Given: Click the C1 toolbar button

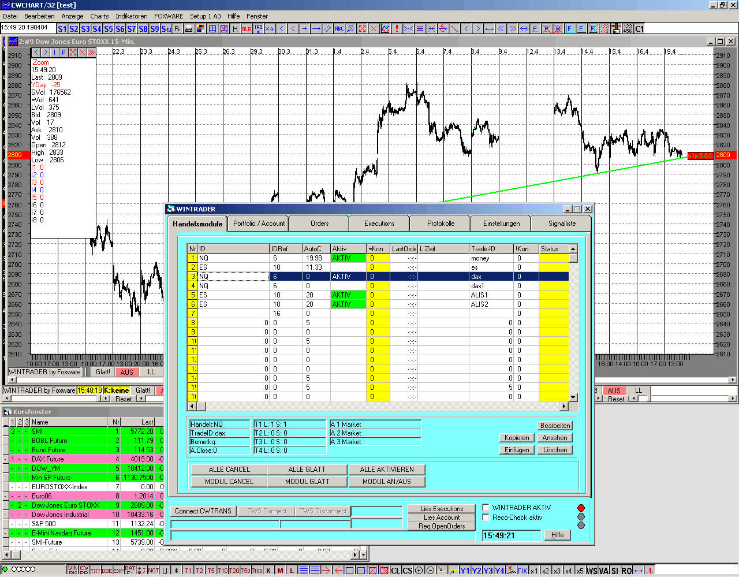Looking at the screenshot, I should (x=639, y=29).
